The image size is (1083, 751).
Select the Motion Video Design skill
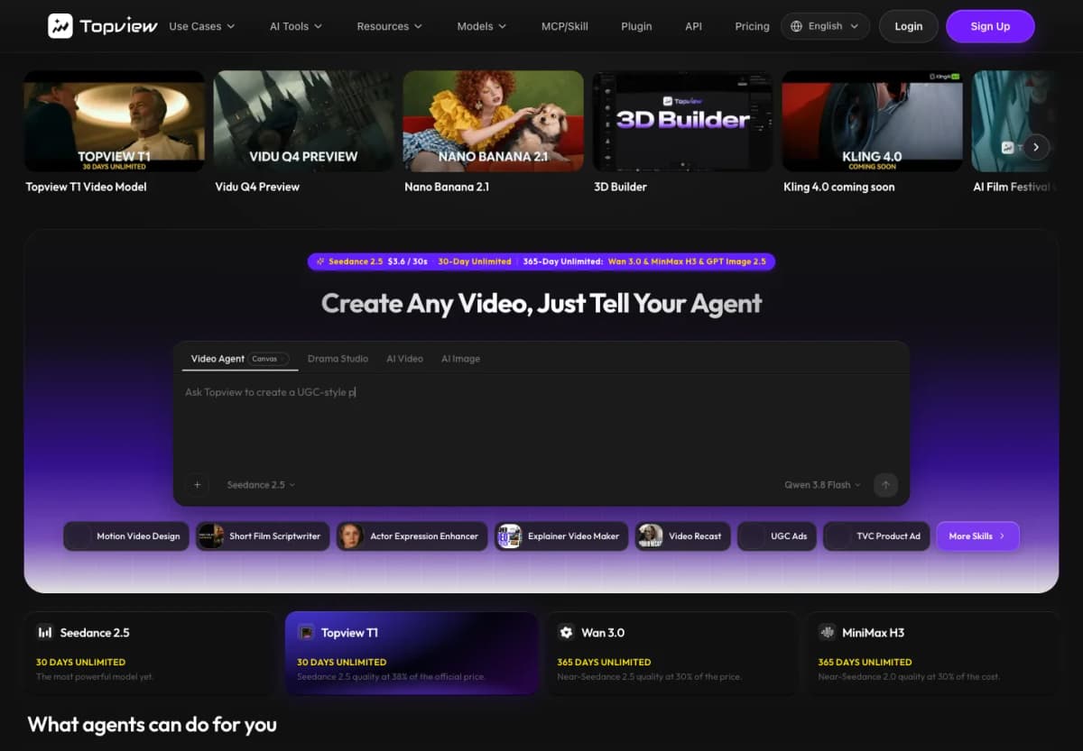126,536
